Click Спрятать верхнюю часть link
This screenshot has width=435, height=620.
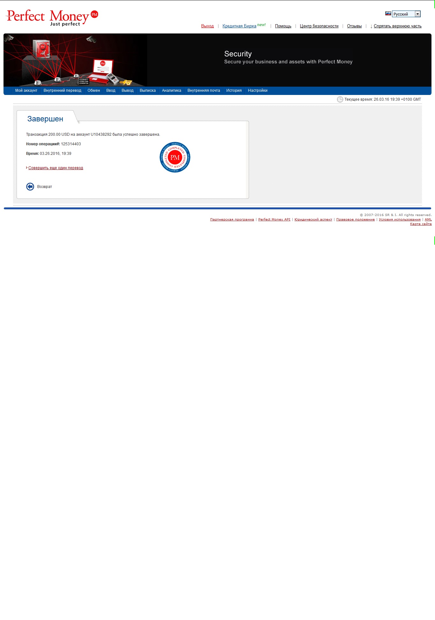tap(398, 26)
